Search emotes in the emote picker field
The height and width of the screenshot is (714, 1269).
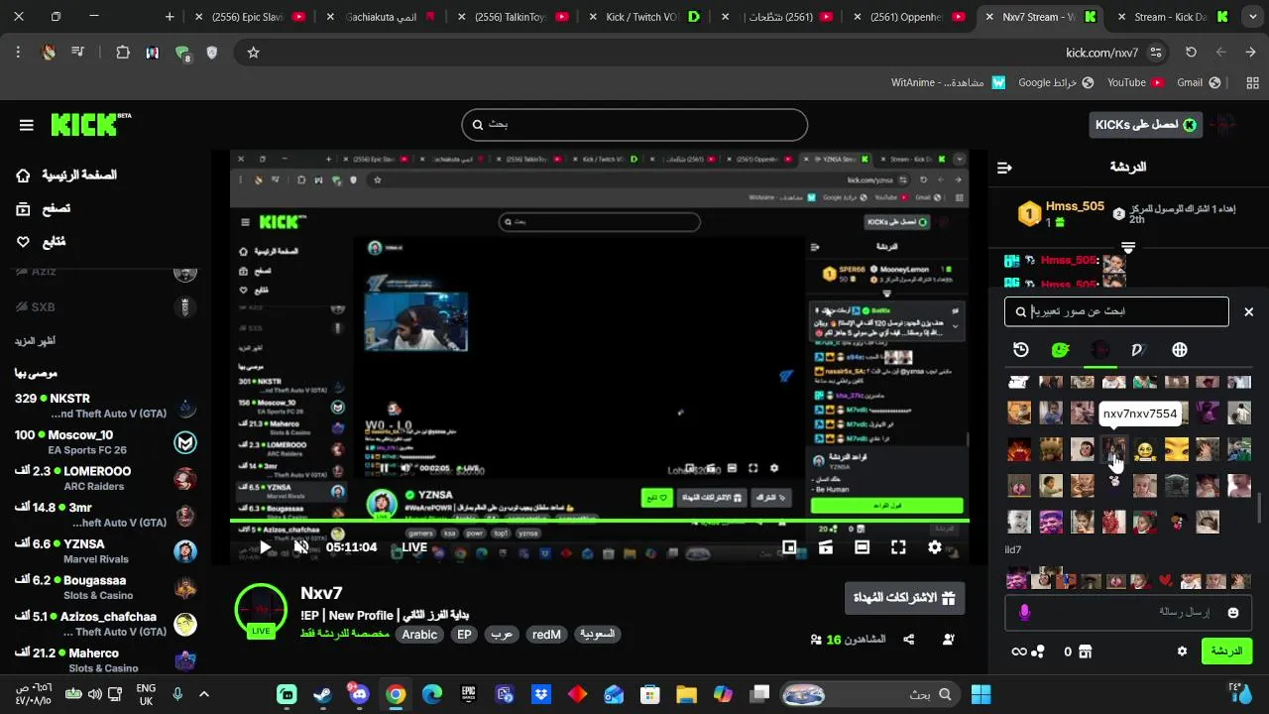1116,311
